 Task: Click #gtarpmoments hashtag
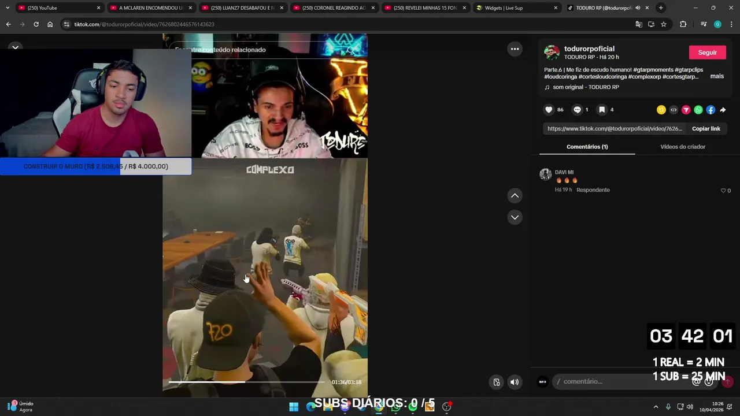[x=653, y=70]
